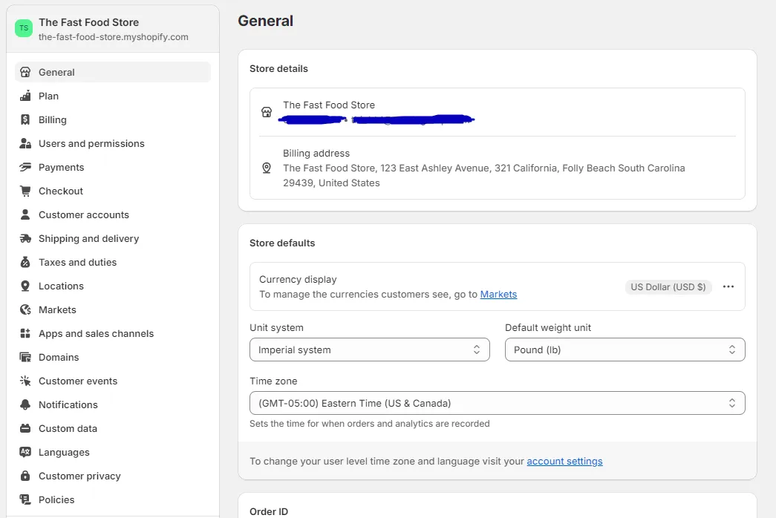Click the Locations pin icon in sidebar

tap(25, 286)
